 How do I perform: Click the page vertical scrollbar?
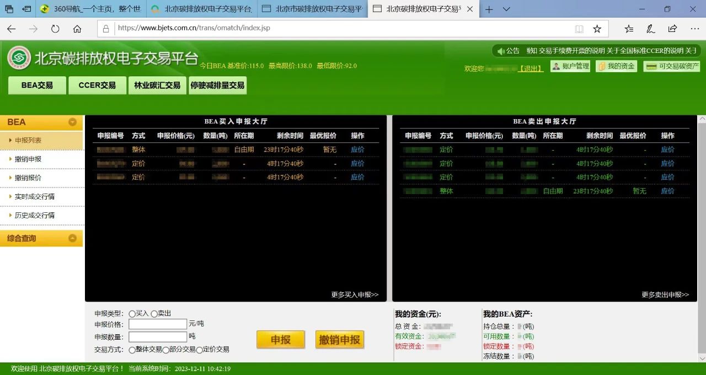702,232
